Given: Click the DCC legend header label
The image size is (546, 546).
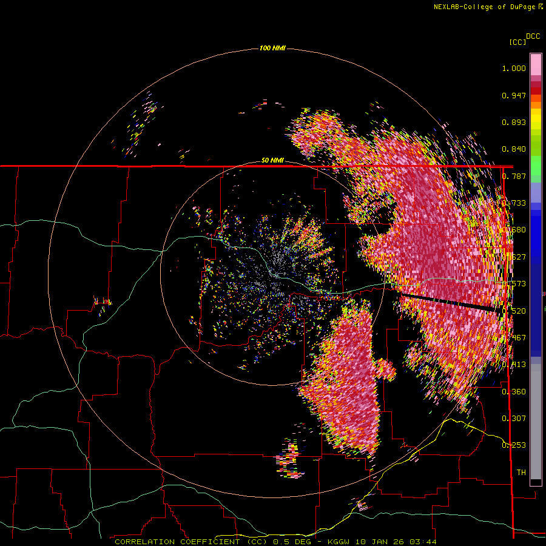Looking at the screenshot, I should tap(533, 36).
